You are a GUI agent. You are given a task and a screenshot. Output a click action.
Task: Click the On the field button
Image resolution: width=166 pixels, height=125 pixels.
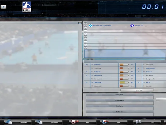[137, 90]
